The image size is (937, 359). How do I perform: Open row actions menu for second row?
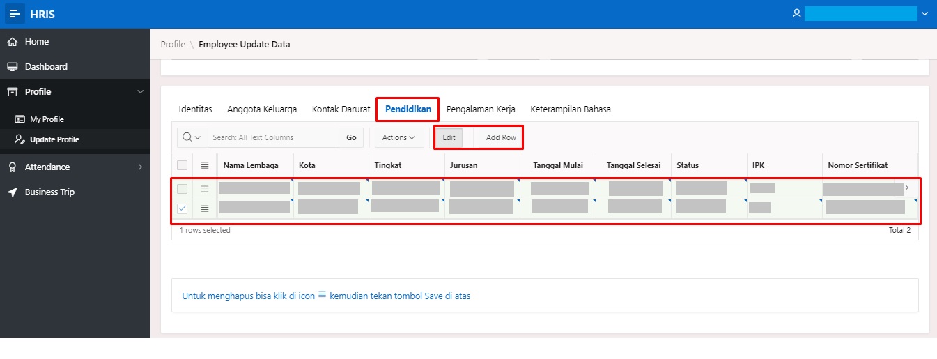pyautogui.click(x=205, y=208)
